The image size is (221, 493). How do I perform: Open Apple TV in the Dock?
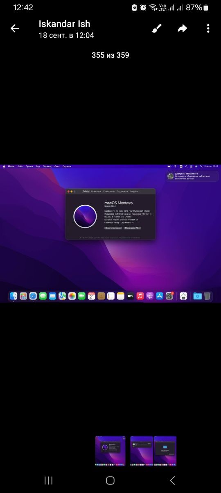click(x=130, y=296)
